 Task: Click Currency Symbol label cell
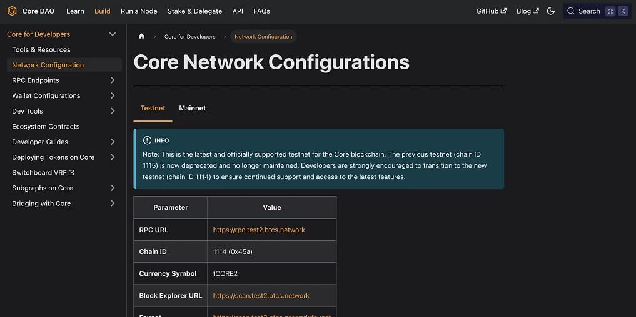pyautogui.click(x=170, y=274)
